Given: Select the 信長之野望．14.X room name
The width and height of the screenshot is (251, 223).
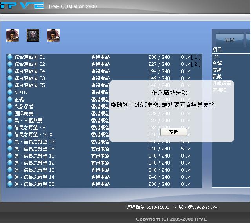Looking at the screenshot, I should click(33, 134).
